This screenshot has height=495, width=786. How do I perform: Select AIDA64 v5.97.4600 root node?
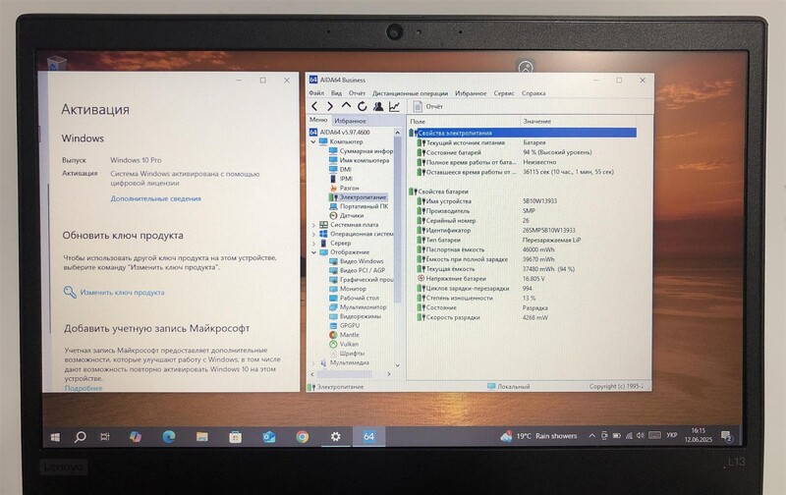pos(339,133)
